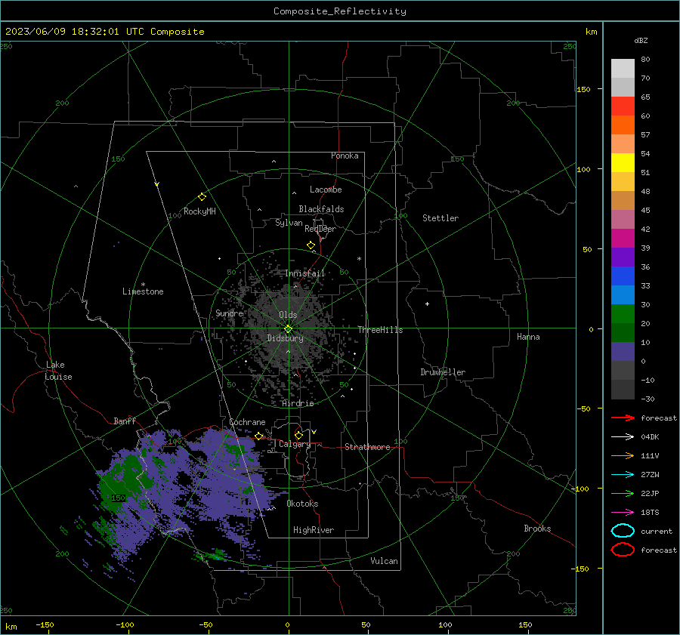The height and width of the screenshot is (635, 680).
Task: Select the 10 dBZ slate purple swatch
Action: (x=623, y=352)
